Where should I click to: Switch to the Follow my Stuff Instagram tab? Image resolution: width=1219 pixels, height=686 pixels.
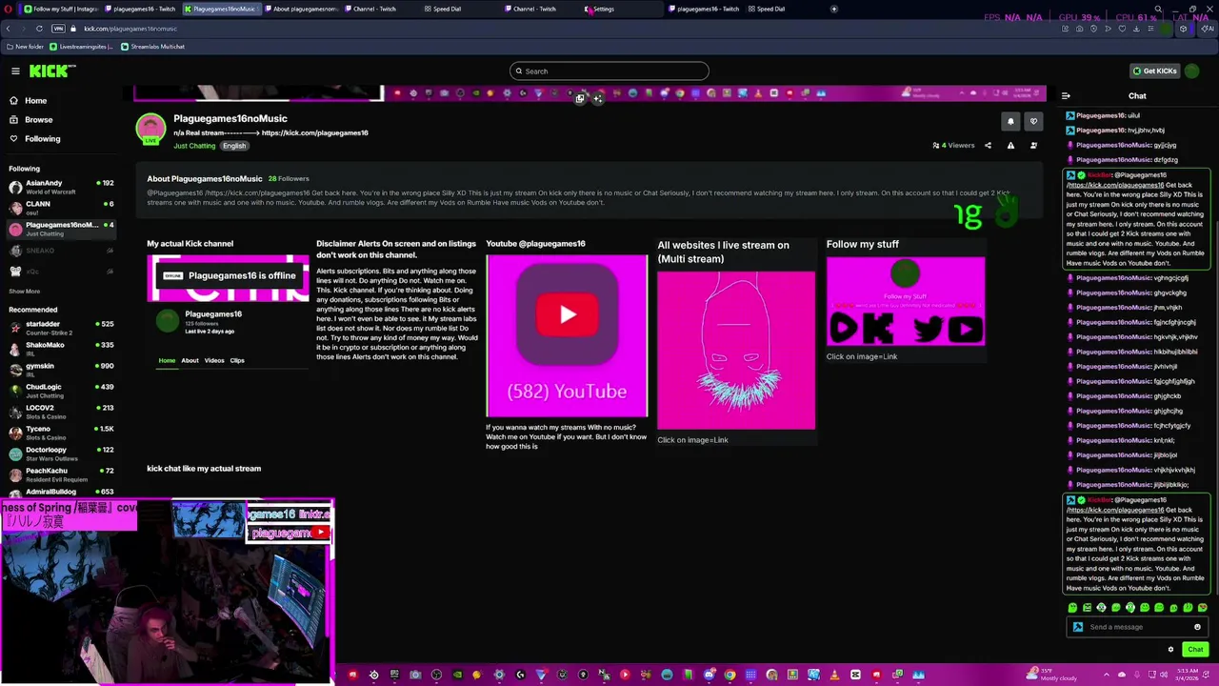(61, 9)
